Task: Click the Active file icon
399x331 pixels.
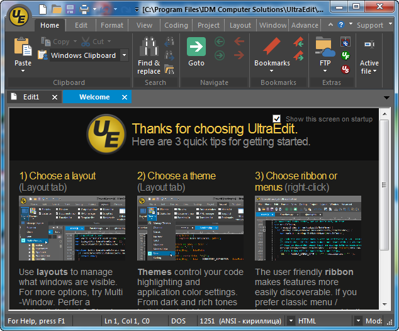Action: (x=369, y=46)
